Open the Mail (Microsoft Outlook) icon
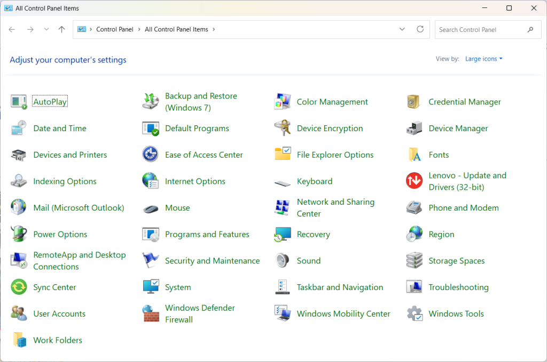Screen dimensions: 547x362 click(x=19, y=207)
